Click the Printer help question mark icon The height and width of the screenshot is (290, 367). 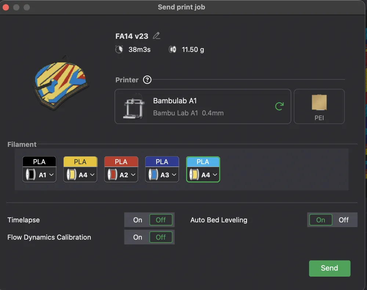147,80
